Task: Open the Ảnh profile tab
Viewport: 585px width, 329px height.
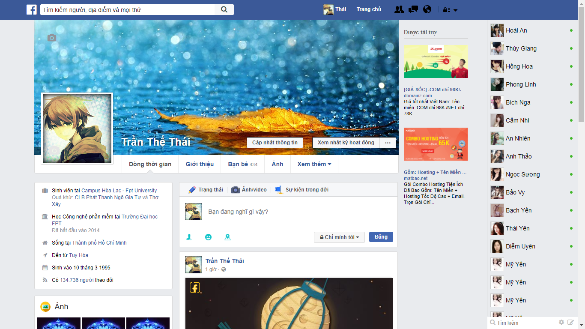Action: tap(278, 164)
